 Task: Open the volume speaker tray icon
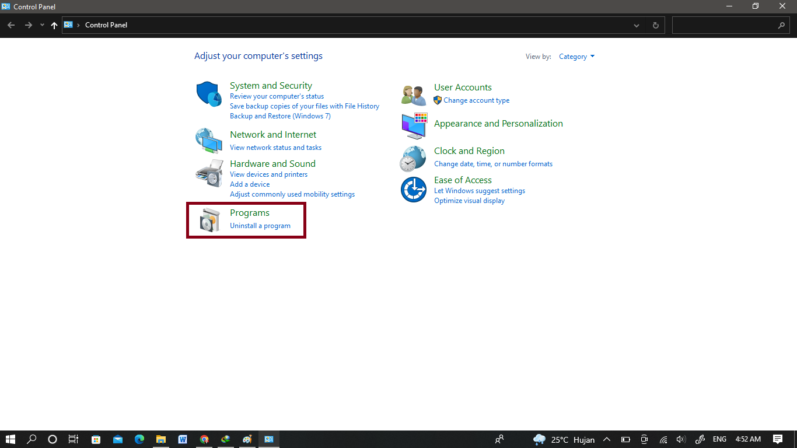pyautogui.click(x=681, y=439)
